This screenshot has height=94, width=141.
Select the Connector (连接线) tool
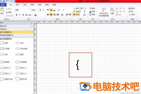click(77, 11)
